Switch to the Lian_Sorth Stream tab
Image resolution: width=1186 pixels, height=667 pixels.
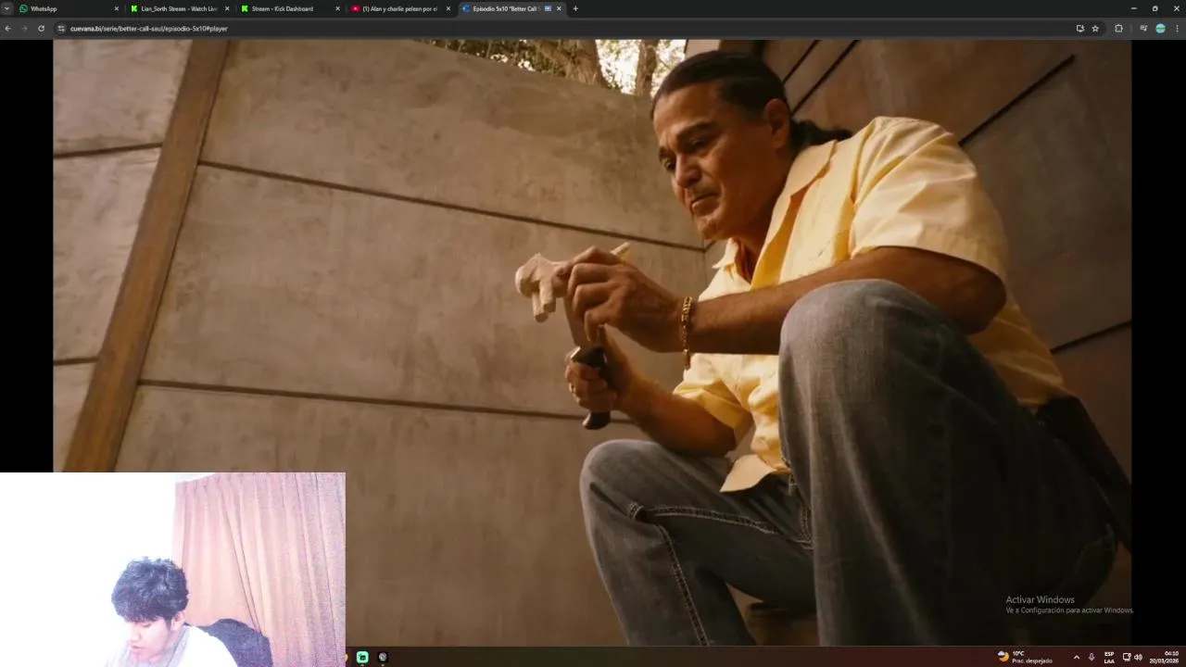pos(180,8)
